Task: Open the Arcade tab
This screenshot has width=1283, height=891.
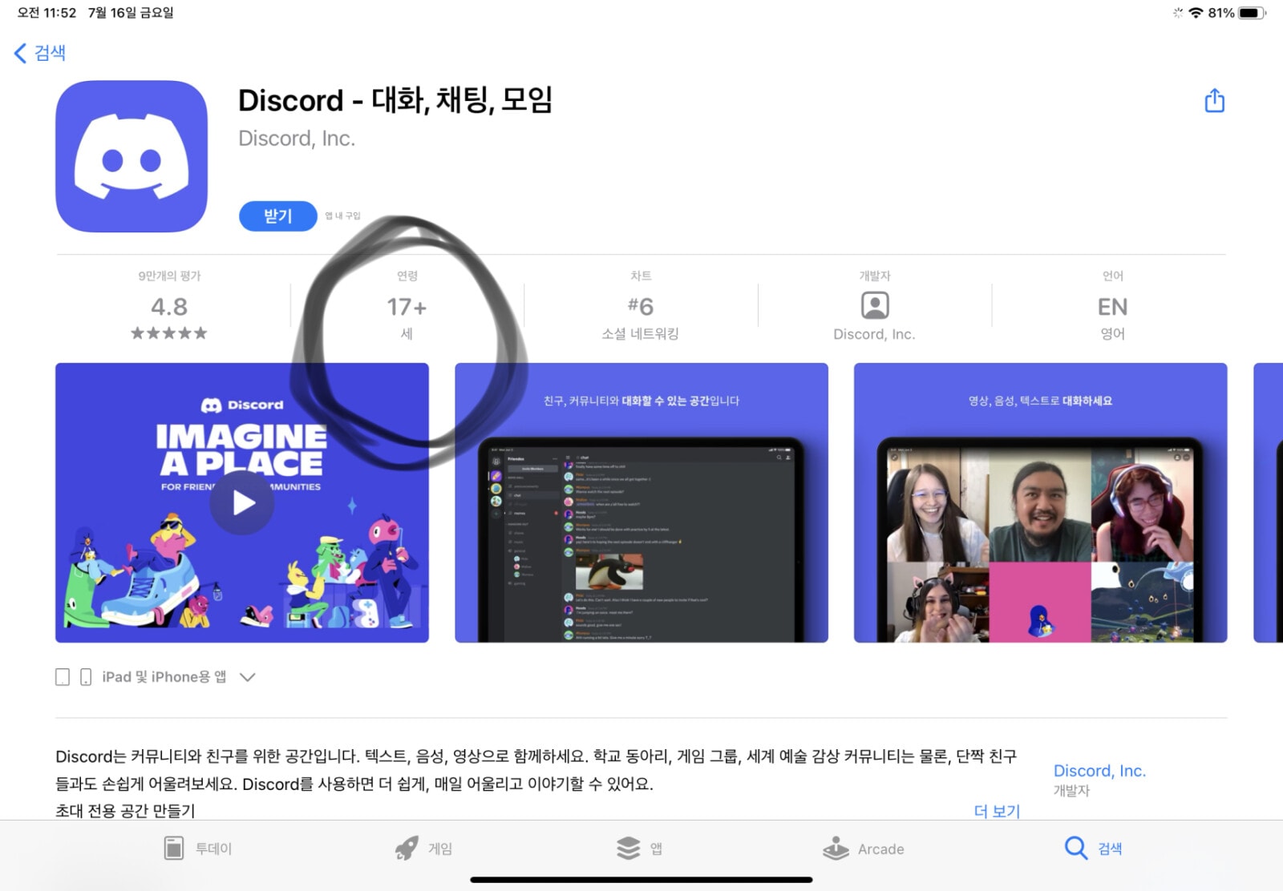Action: (x=863, y=848)
